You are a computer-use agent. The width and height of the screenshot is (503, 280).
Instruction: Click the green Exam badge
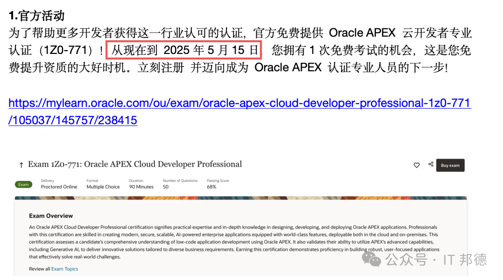click(x=23, y=185)
